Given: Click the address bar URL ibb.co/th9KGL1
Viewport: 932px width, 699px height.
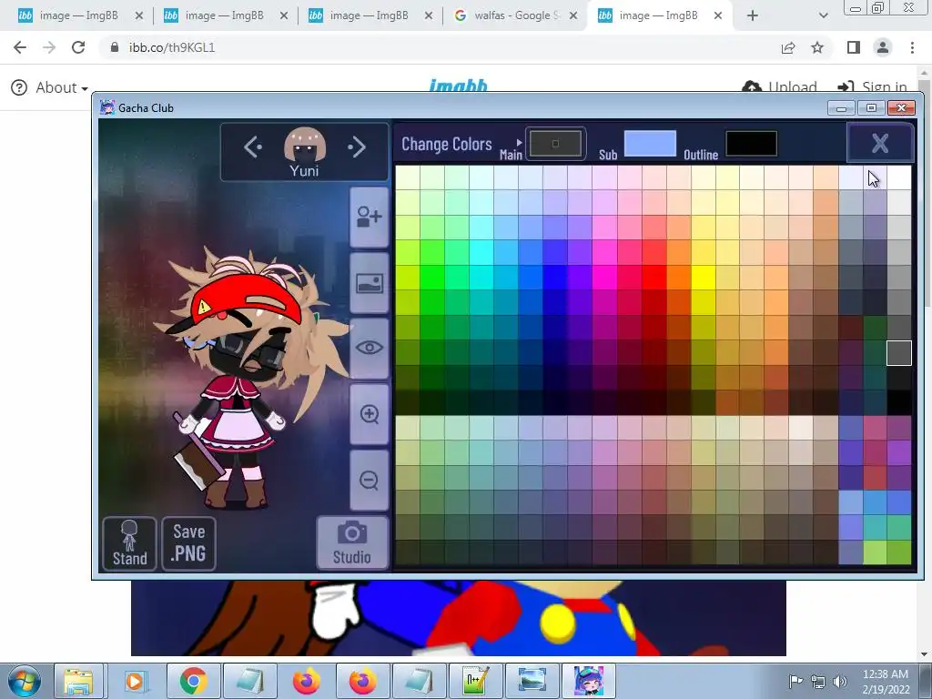Looking at the screenshot, I should [172, 47].
